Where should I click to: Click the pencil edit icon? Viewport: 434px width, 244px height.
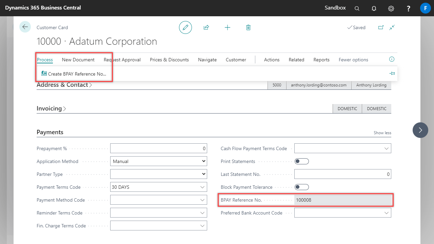tap(185, 27)
